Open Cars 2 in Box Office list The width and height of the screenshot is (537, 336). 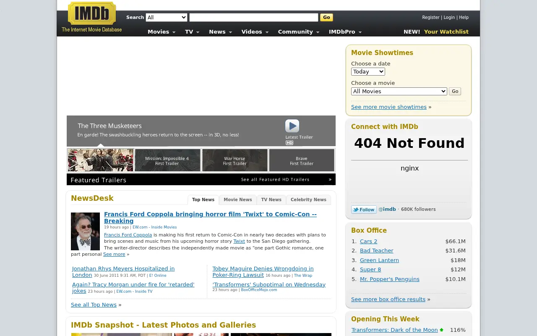[368, 241]
